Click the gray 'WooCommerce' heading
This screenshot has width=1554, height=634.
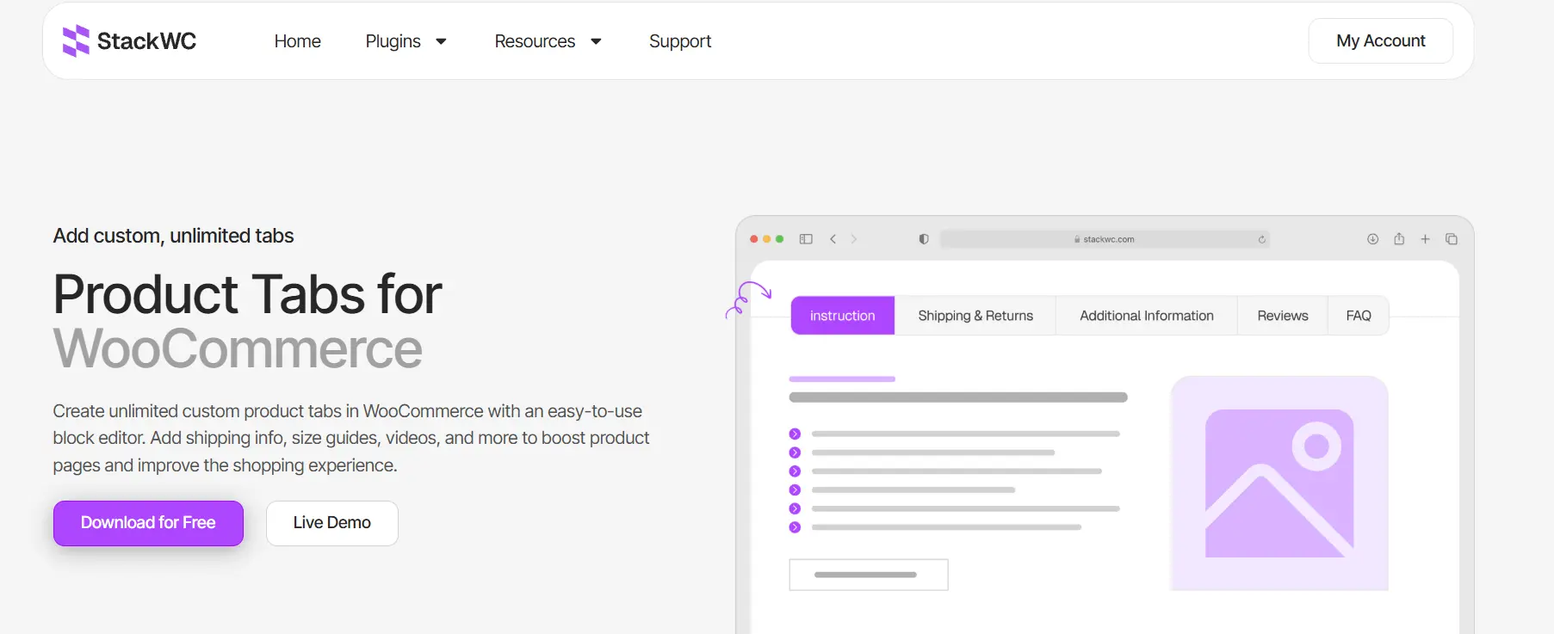(x=238, y=349)
